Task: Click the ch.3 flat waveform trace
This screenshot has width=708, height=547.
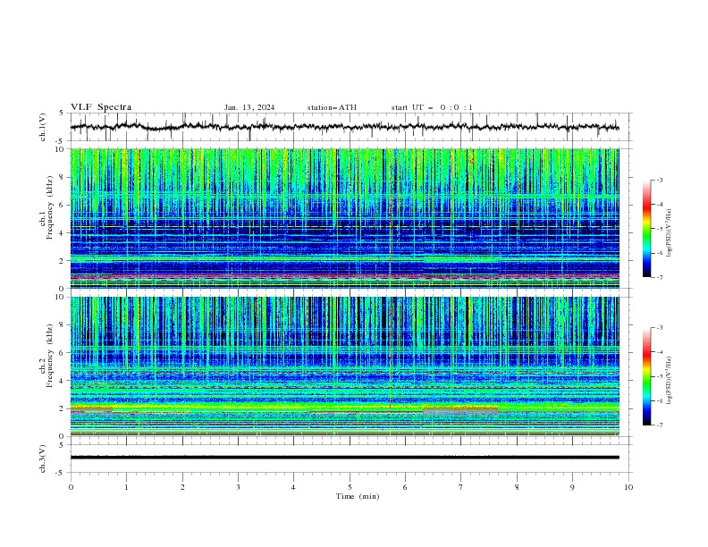Action: (345, 458)
